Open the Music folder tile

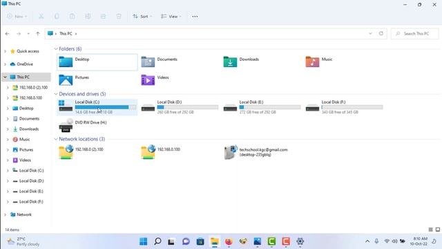pyautogui.click(x=344, y=62)
